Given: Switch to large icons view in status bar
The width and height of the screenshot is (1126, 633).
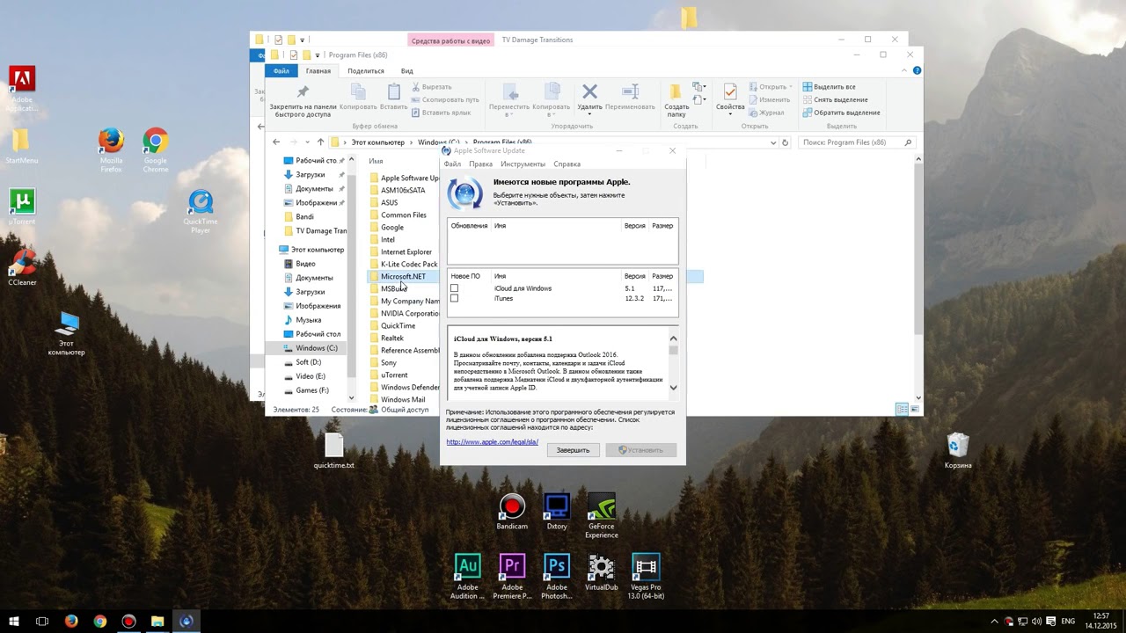Looking at the screenshot, I should [x=914, y=409].
